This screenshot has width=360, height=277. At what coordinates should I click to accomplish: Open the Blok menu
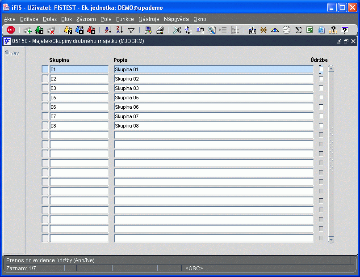(x=67, y=19)
